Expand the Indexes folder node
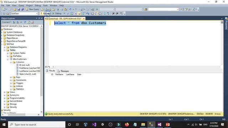Screen dimensions: 228x128 (x=11, y=86)
